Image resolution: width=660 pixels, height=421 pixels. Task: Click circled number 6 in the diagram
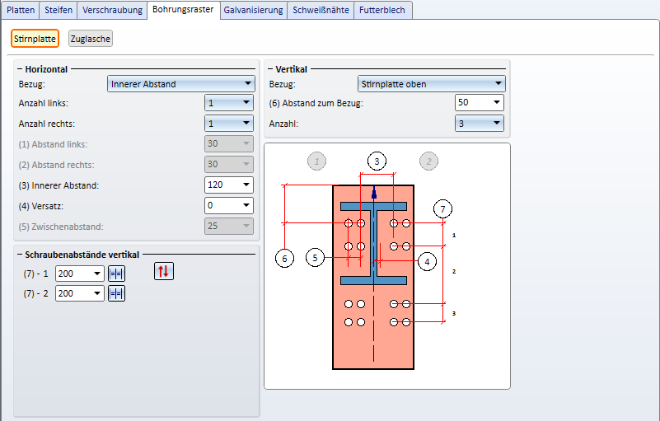point(285,258)
